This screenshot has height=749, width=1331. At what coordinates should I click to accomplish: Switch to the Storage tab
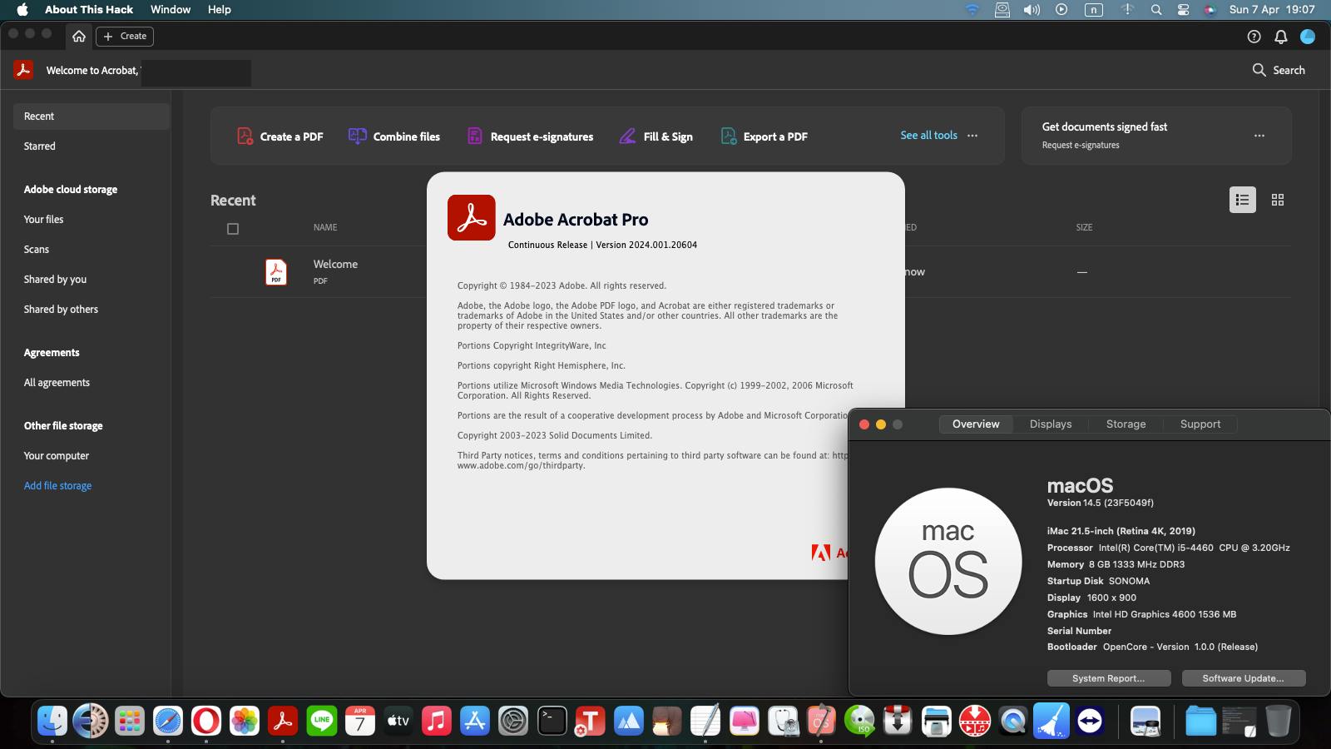(x=1126, y=424)
